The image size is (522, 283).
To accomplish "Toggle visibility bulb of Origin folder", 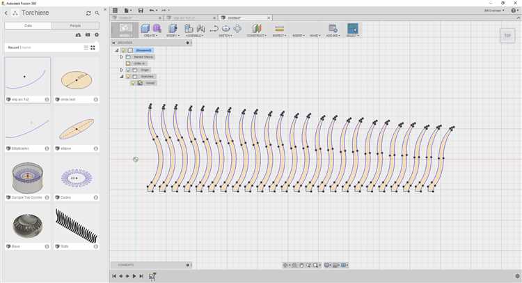I will coord(128,70).
